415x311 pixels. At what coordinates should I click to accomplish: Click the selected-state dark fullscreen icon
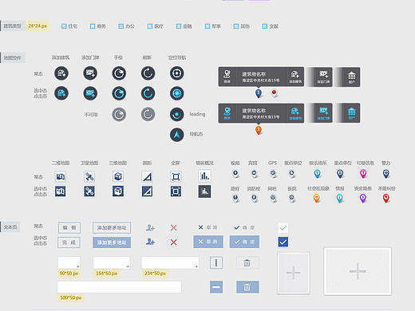coord(176,191)
